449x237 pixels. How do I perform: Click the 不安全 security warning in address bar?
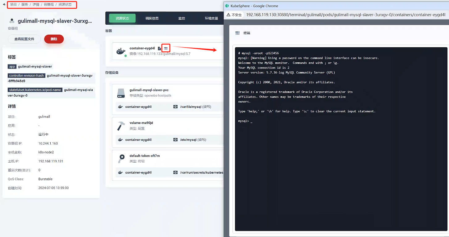click(234, 15)
